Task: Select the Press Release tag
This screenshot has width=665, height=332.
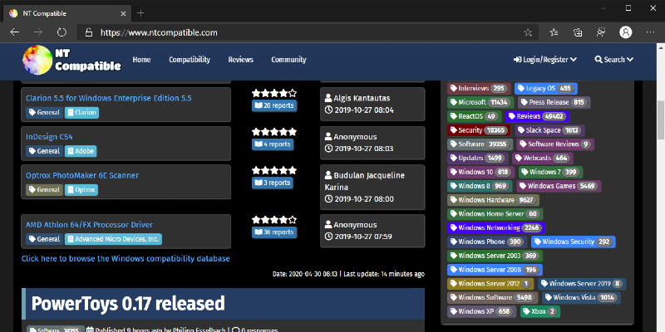Action: (554, 102)
